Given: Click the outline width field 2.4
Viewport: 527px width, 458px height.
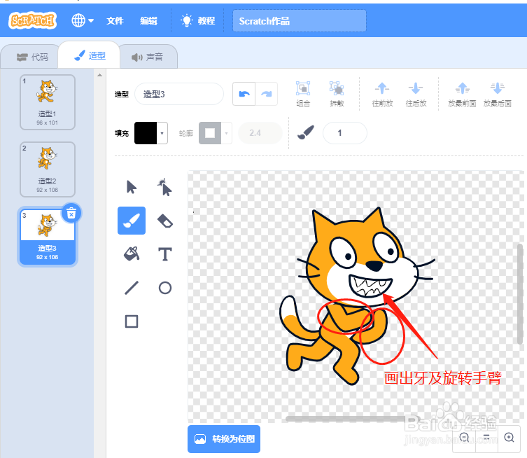Looking at the screenshot, I should pos(260,133).
